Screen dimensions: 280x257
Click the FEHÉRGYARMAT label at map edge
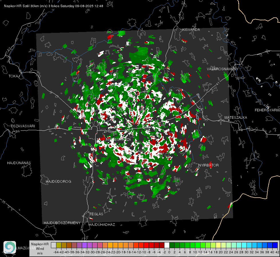pos(267,110)
